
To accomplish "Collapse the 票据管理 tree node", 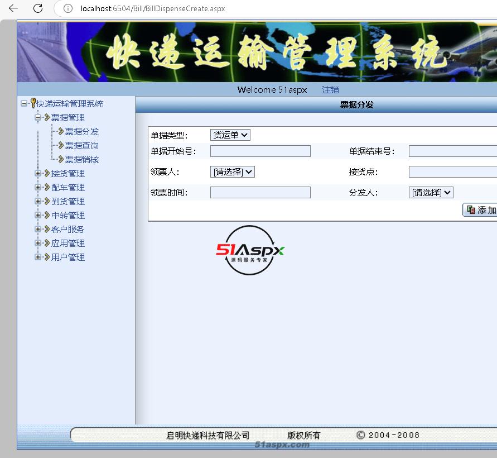I will tap(38, 117).
